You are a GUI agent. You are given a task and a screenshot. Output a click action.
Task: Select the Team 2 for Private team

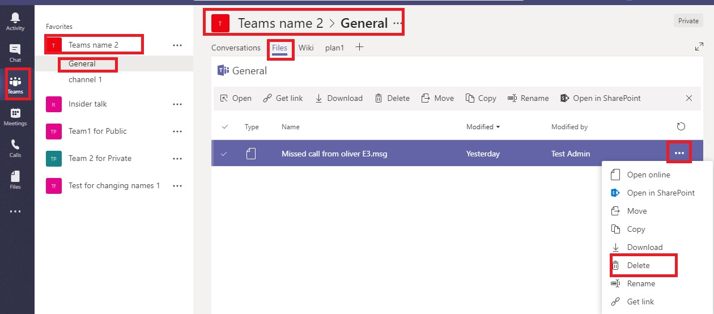pos(100,158)
